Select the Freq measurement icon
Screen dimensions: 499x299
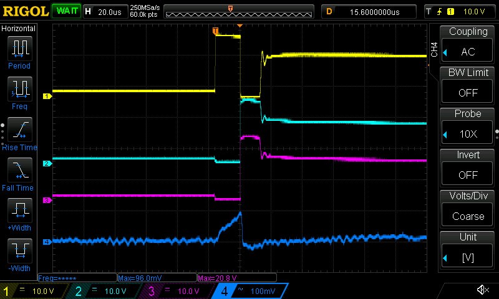(20, 88)
